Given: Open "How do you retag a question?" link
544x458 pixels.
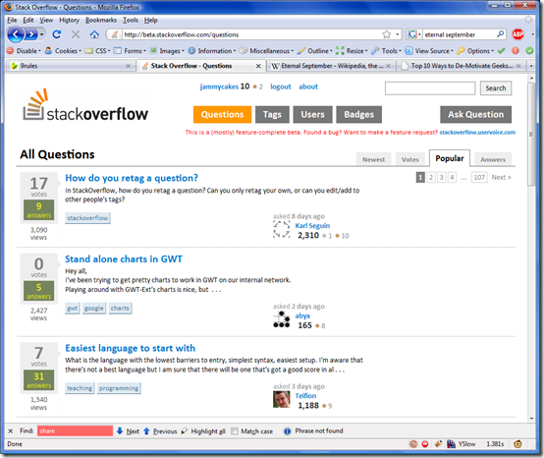Looking at the screenshot, I should tap(132, 178).
